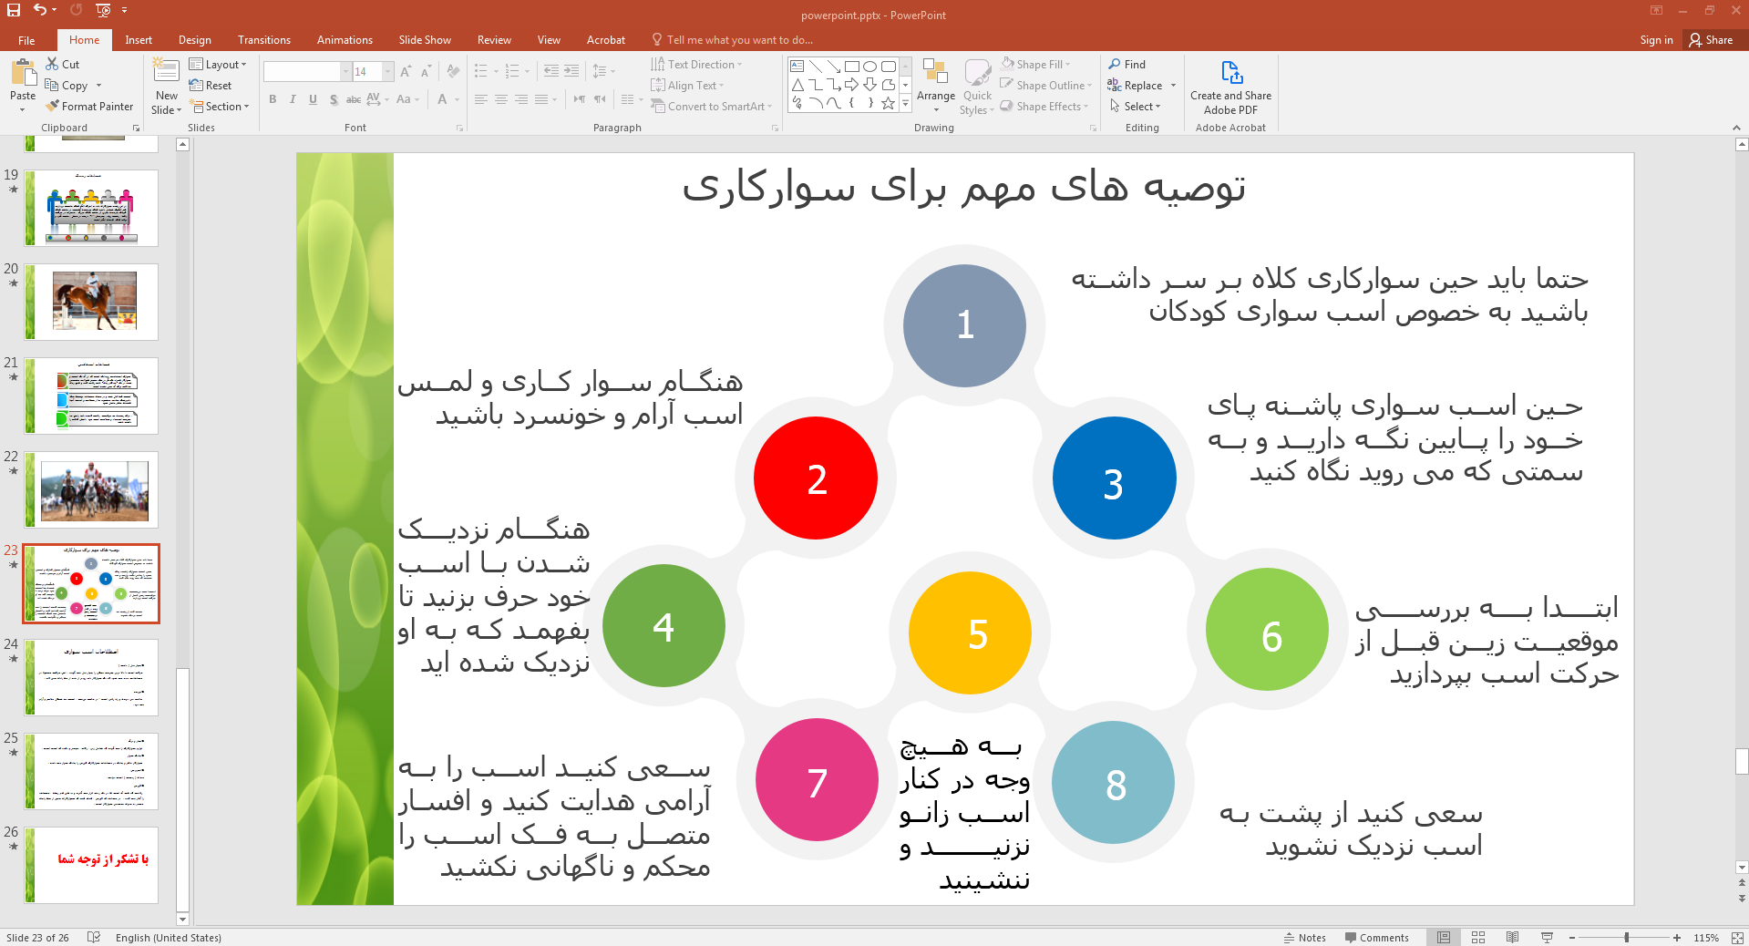Screen dimensions: 1749x946
Task: Select slide 20 thumbnail with horse photo
Action: point(91,302)
